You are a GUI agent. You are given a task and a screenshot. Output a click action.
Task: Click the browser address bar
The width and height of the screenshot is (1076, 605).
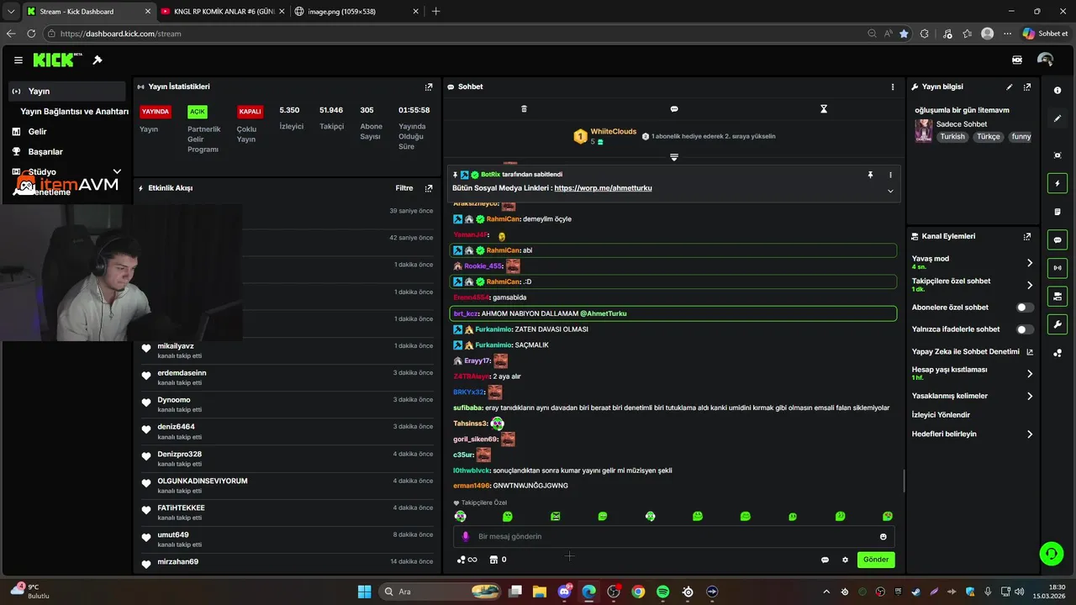(x=454, y=34)
